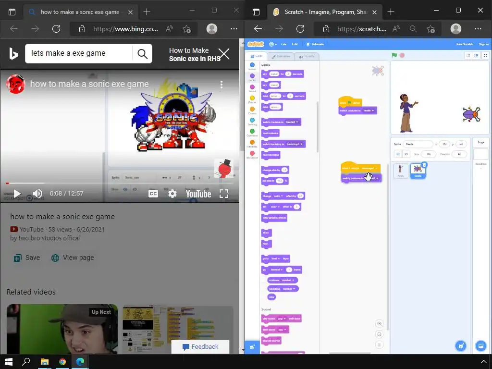This screenshot has width=492, height=369.
Task: Open File Explorer from the taskbar
Action: coord(45,362)
